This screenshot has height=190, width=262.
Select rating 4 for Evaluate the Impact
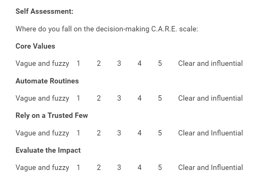[x=140, y=167]
